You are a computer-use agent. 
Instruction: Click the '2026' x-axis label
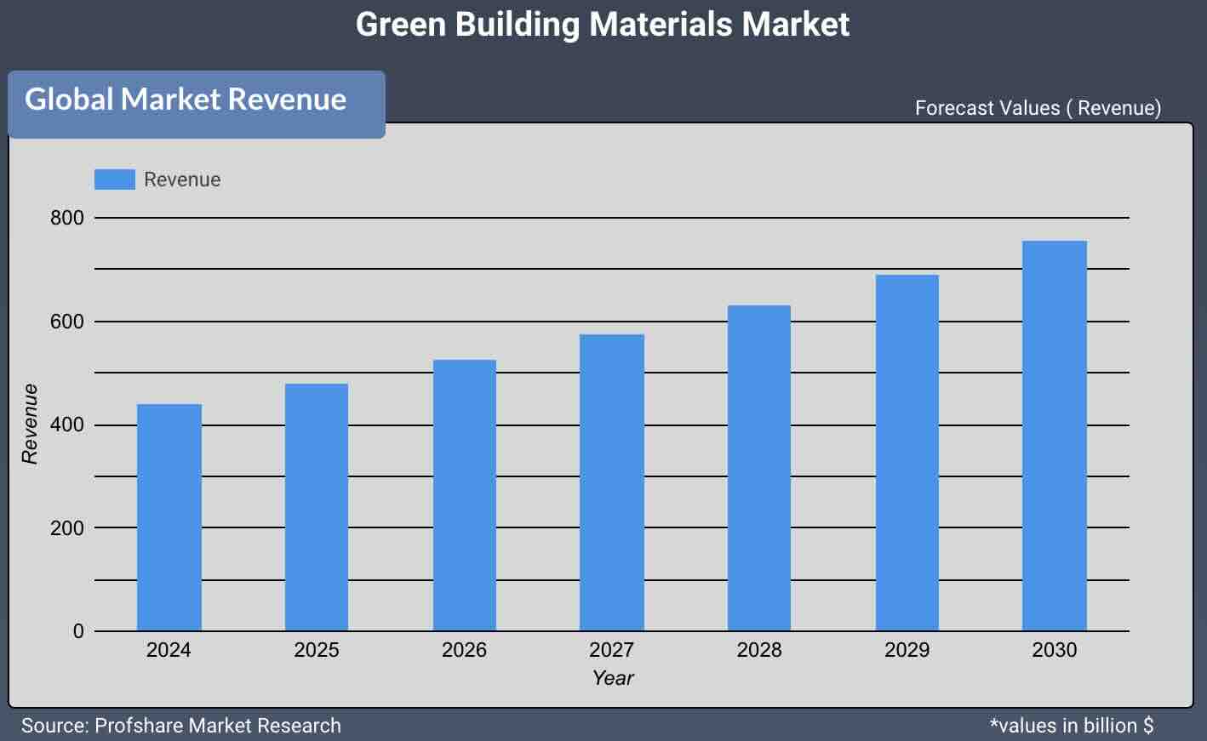464,650
